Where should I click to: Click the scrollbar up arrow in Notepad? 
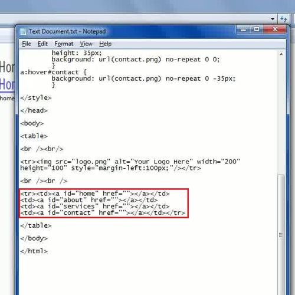click(281, 54)
